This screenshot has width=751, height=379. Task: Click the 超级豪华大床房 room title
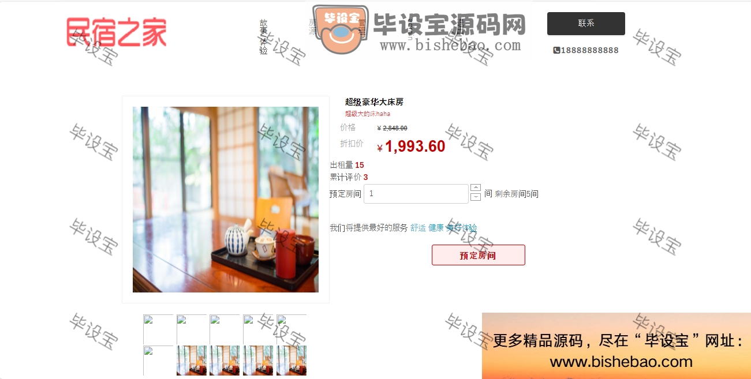click(374, 102)
